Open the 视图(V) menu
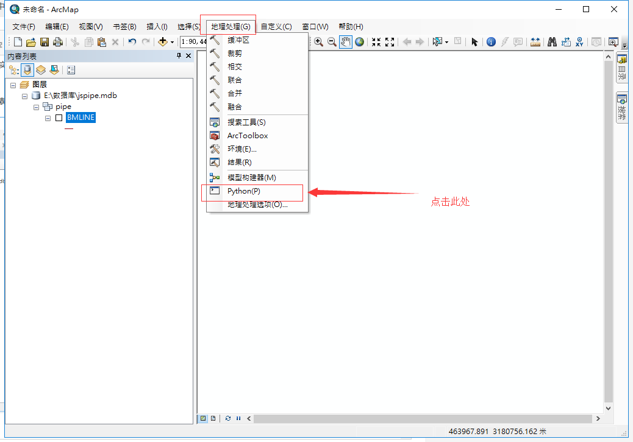Screen dimensions: 633x442 tap(91, 27)
